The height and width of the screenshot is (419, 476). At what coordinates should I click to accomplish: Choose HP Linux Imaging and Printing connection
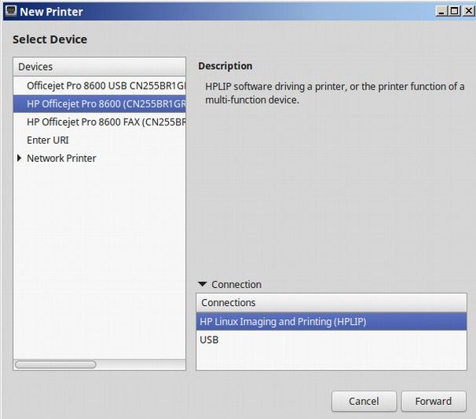click(331, 322)
